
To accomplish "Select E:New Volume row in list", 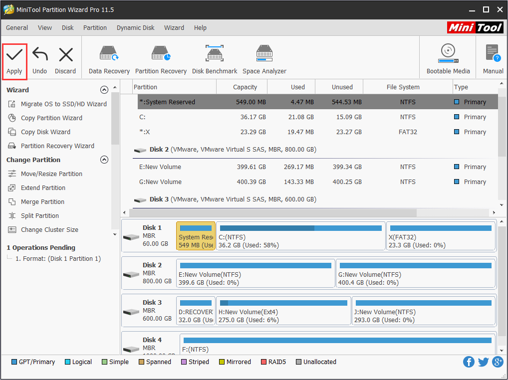I will coord(317,167).
